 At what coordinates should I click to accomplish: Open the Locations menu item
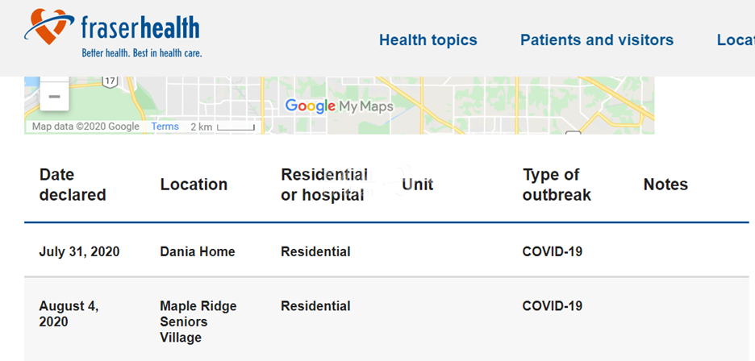click(736, 40)
